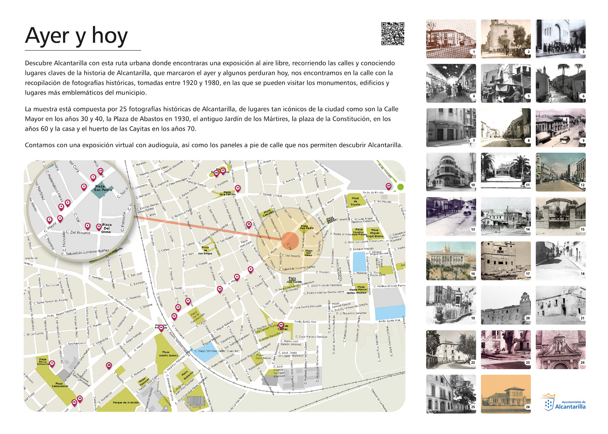
Task: Open historical photo thumbnail number 9
Action: [560, 128]
